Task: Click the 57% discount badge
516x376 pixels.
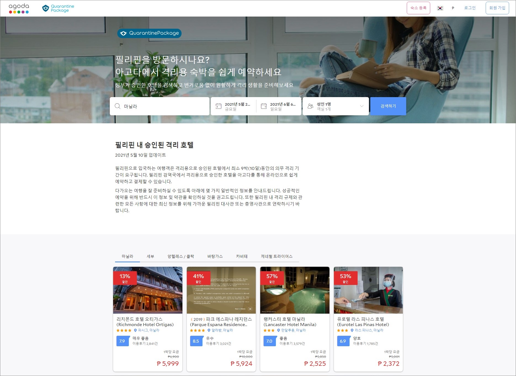Action: [272, 278]
